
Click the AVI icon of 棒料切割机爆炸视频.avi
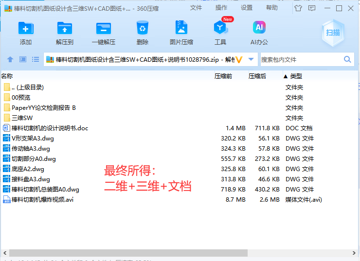[6, 200]
